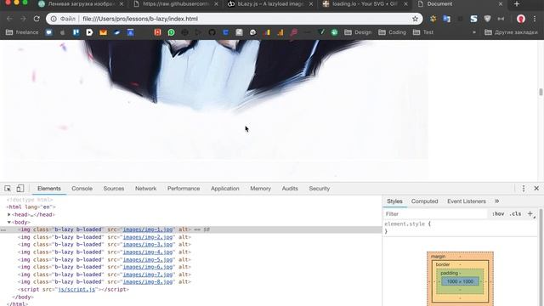Screen dimensions: 544x306
Task: Open the Performance tab
Action: pyautogui.click(x=184, y=189)
